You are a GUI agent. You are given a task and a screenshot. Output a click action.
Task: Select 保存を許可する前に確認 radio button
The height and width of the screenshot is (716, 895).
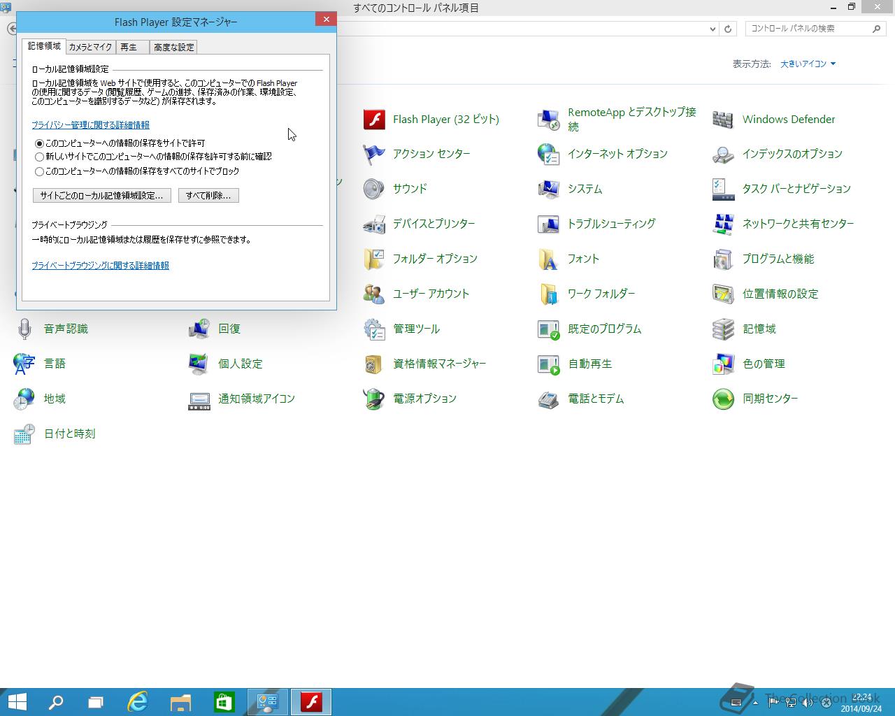pyautogui.click(x=39, y=157)
